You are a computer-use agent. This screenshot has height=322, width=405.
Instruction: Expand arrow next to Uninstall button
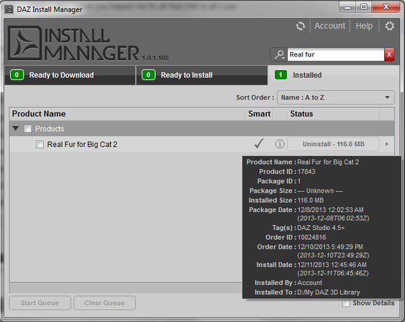pos(387,144)
